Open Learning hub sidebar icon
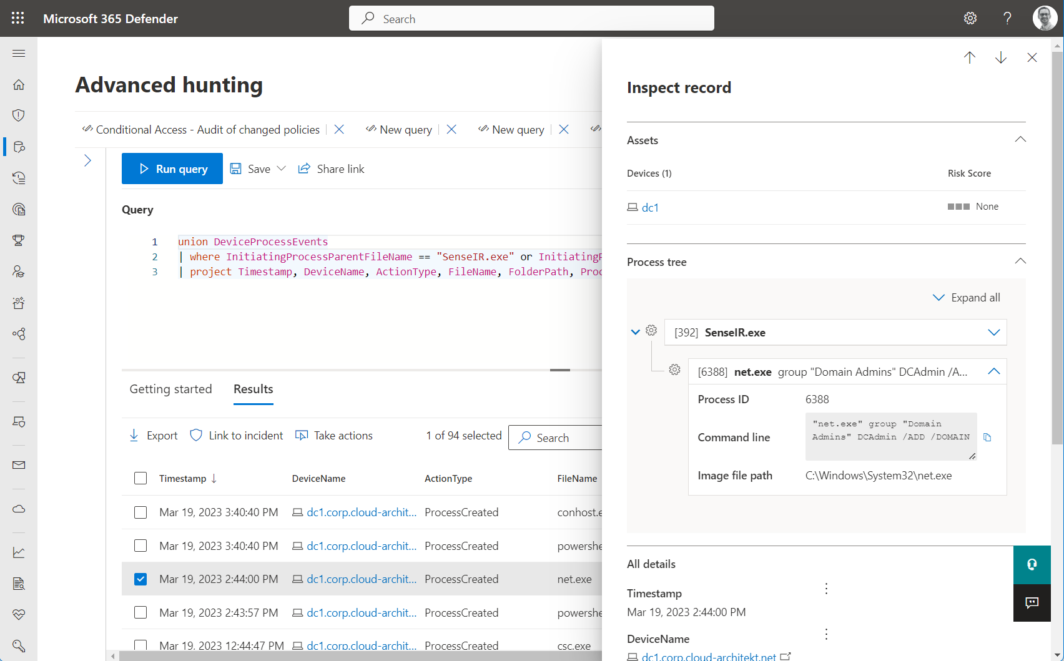Screen dimensions: 1064x661 pos(19,272)
